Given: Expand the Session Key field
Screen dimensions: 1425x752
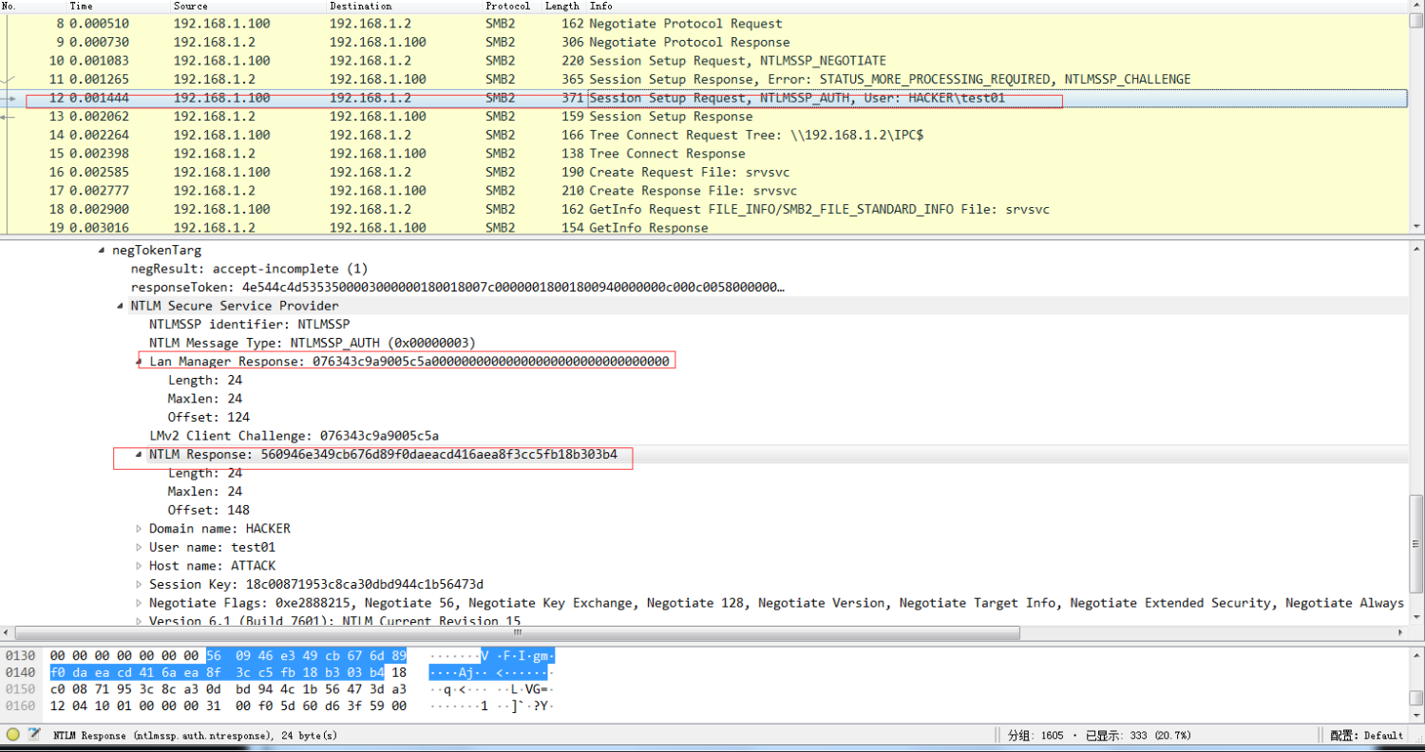Looking at the screenshot, I should pos(139,584).
